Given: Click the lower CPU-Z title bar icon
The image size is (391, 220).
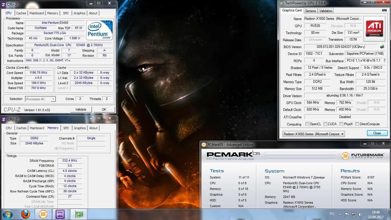Looking at the screenshot, I should coord(3,119).
